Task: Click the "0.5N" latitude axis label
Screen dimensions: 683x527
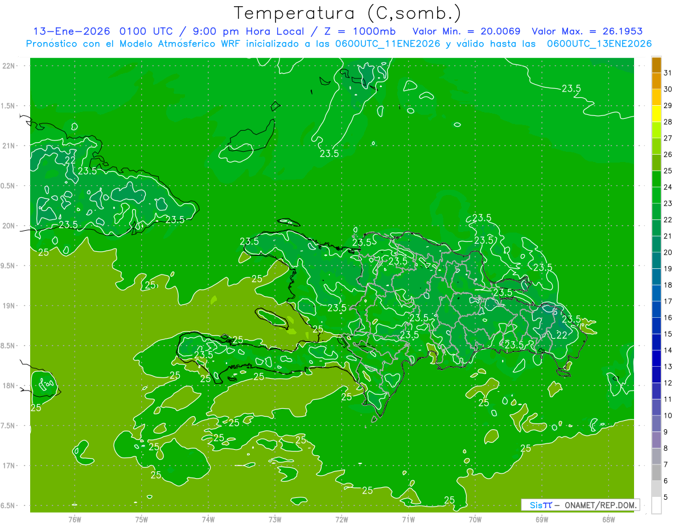Action: [x=8, y=186]
